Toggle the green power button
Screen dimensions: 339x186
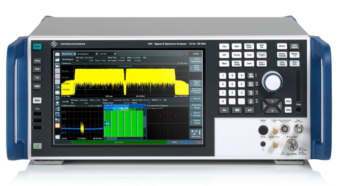click(x=37, y=146)
